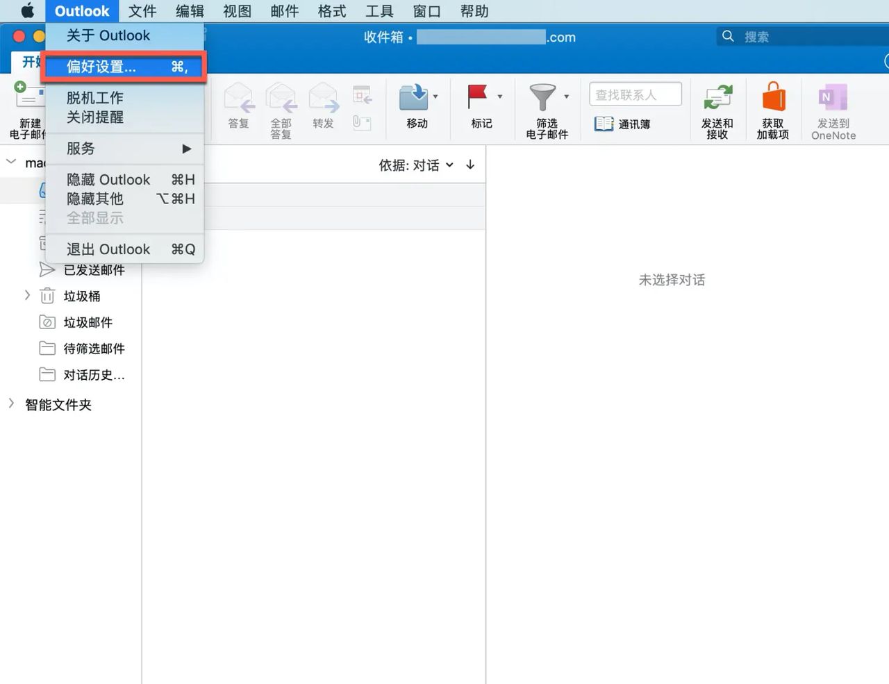Open the 视图 menu
Screen dimensions: 889x684
click(237, 11)
